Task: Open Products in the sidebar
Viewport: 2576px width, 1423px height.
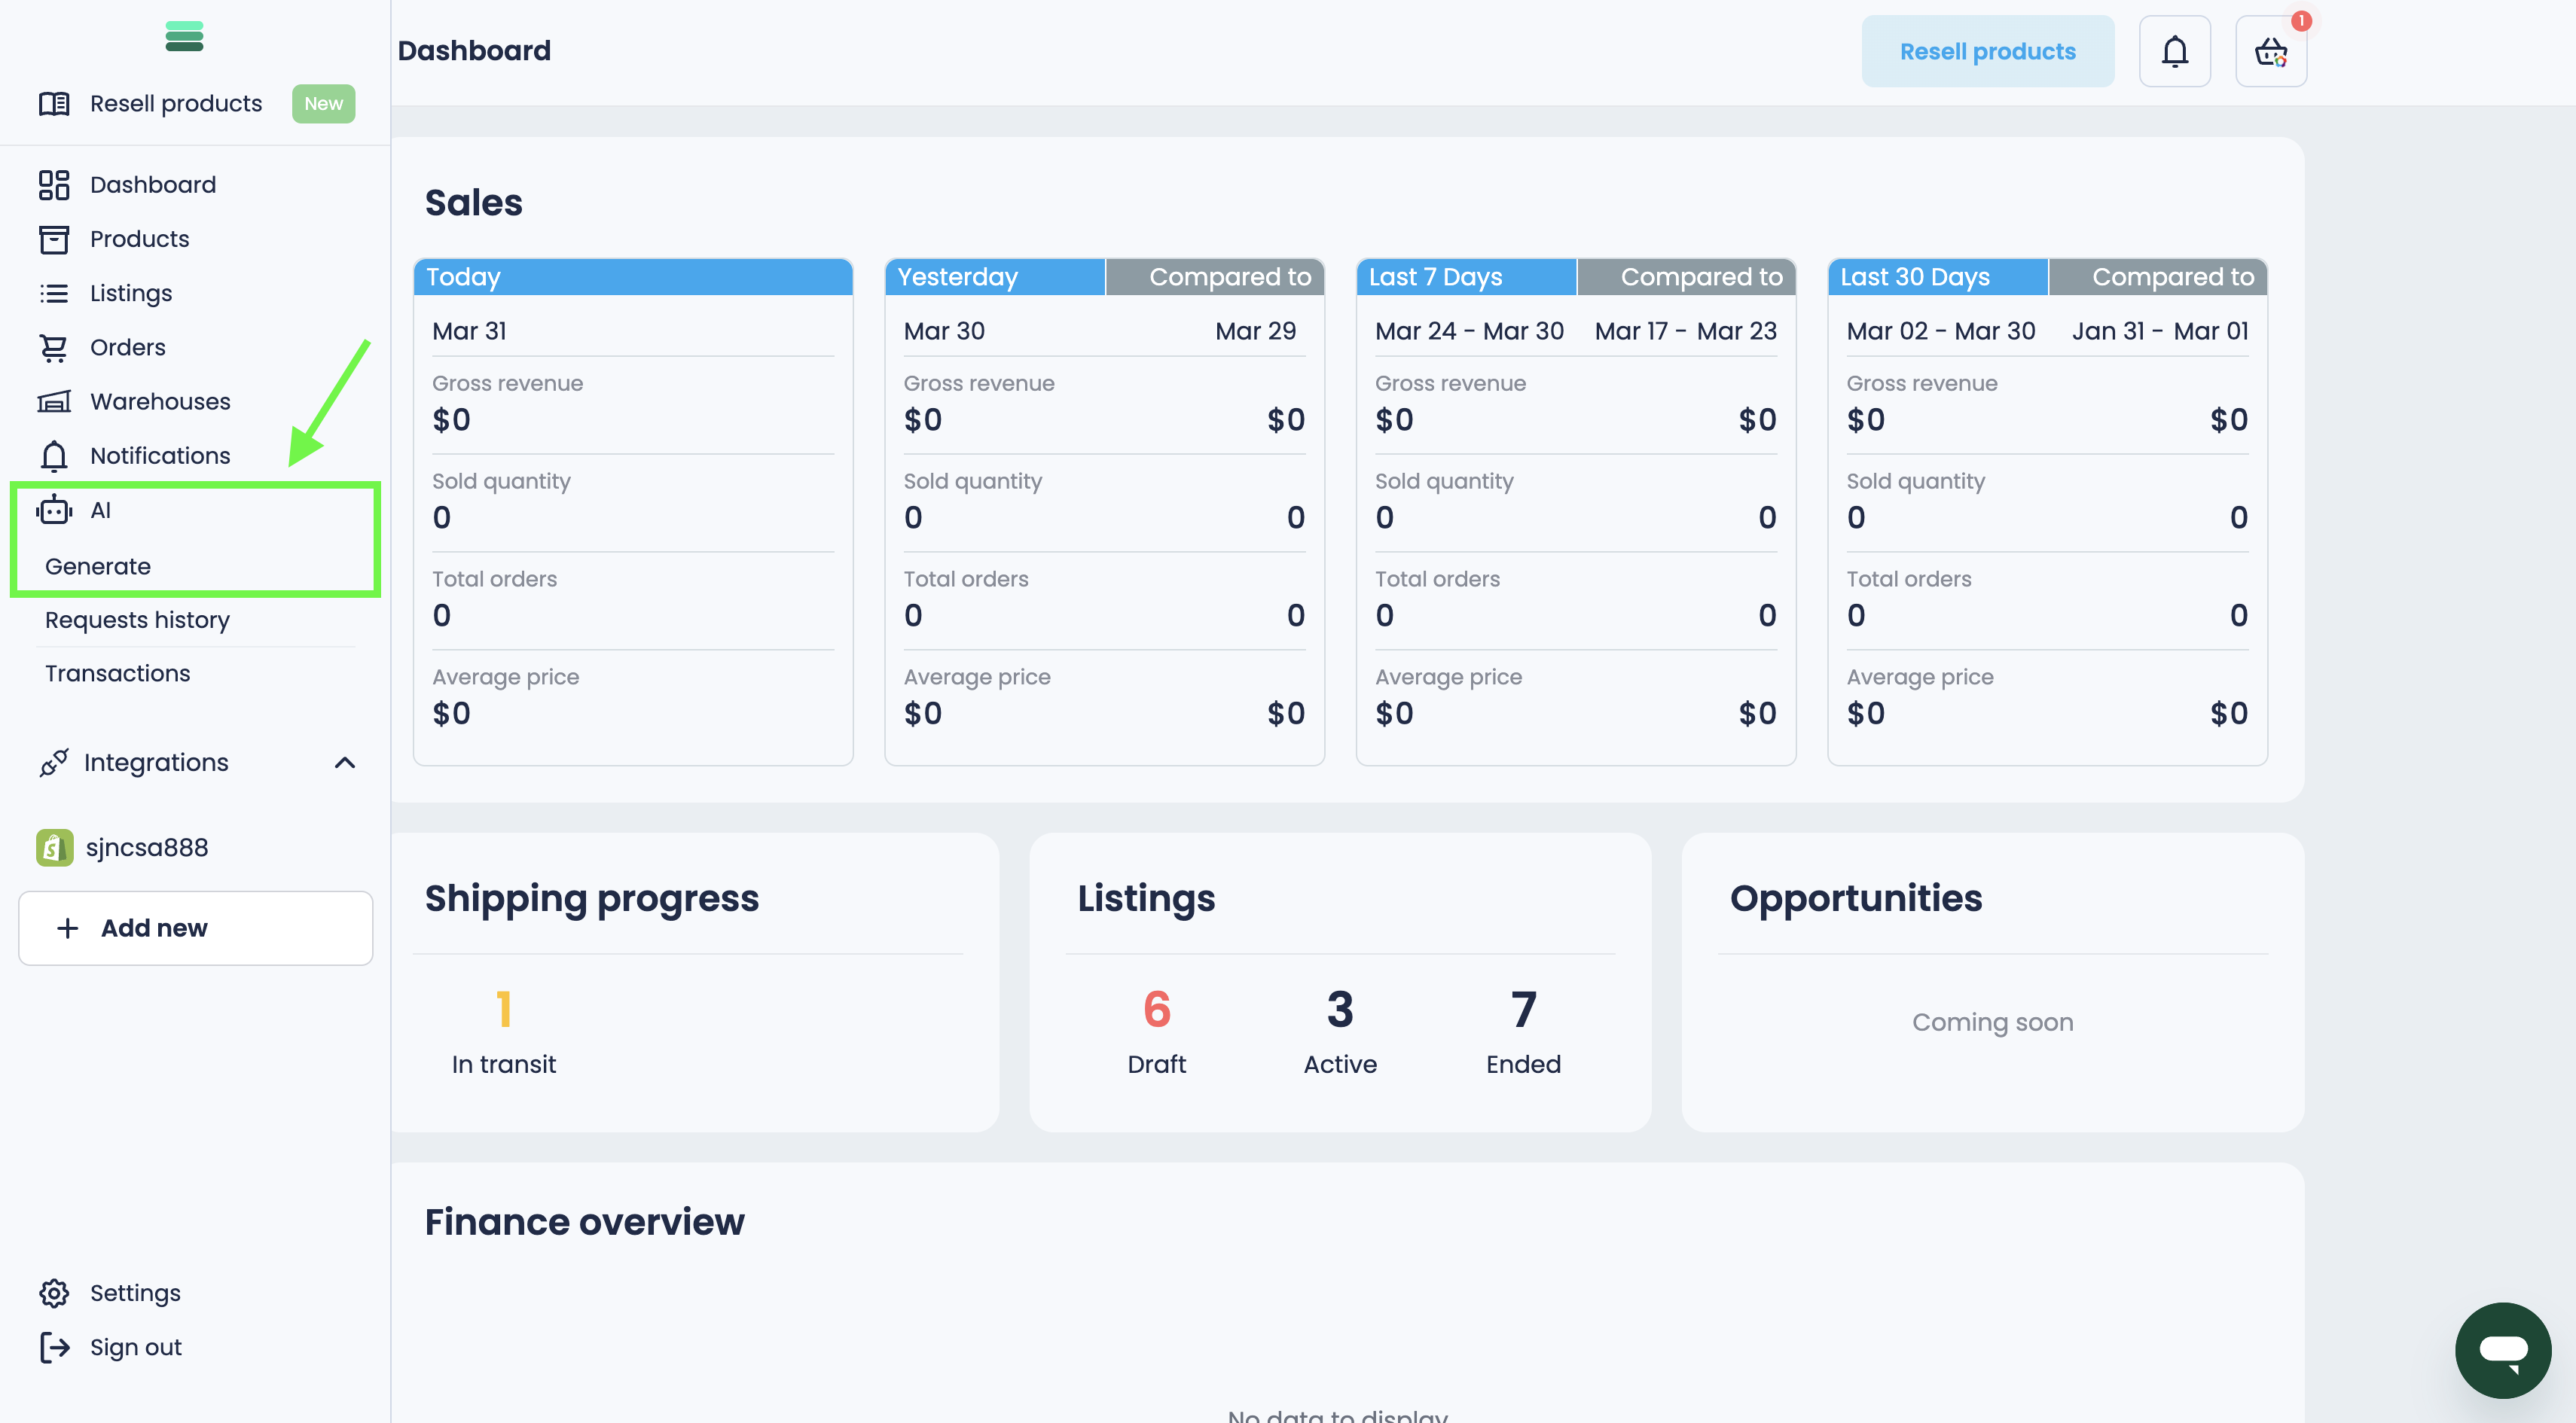Action: [x=139, y=239]
